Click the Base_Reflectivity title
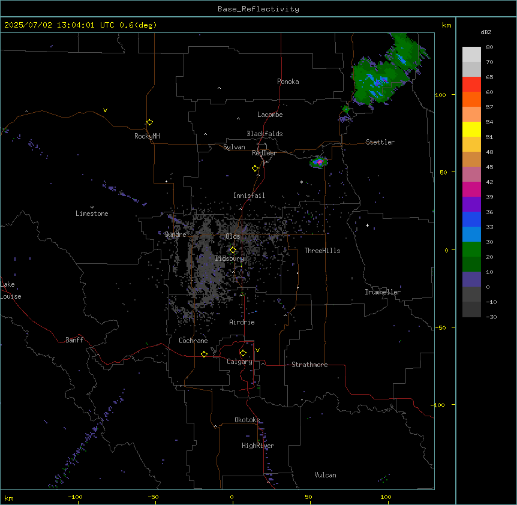Viewport: 517px width, 505px height. 258,9
